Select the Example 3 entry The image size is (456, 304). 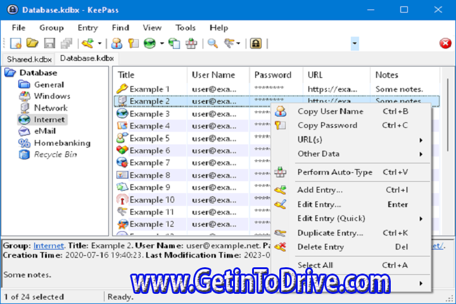coord(149,114)
